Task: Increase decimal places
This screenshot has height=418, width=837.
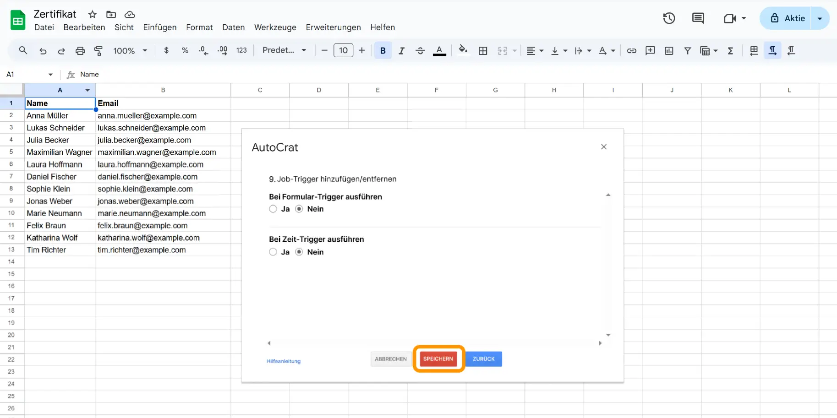Action: click(222, 50)
